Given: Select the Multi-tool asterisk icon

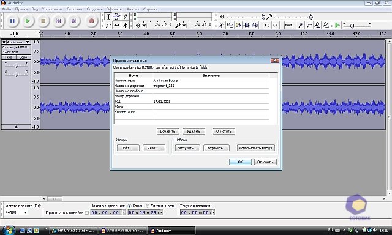Looking at the screenshot, I should (125, 25).
